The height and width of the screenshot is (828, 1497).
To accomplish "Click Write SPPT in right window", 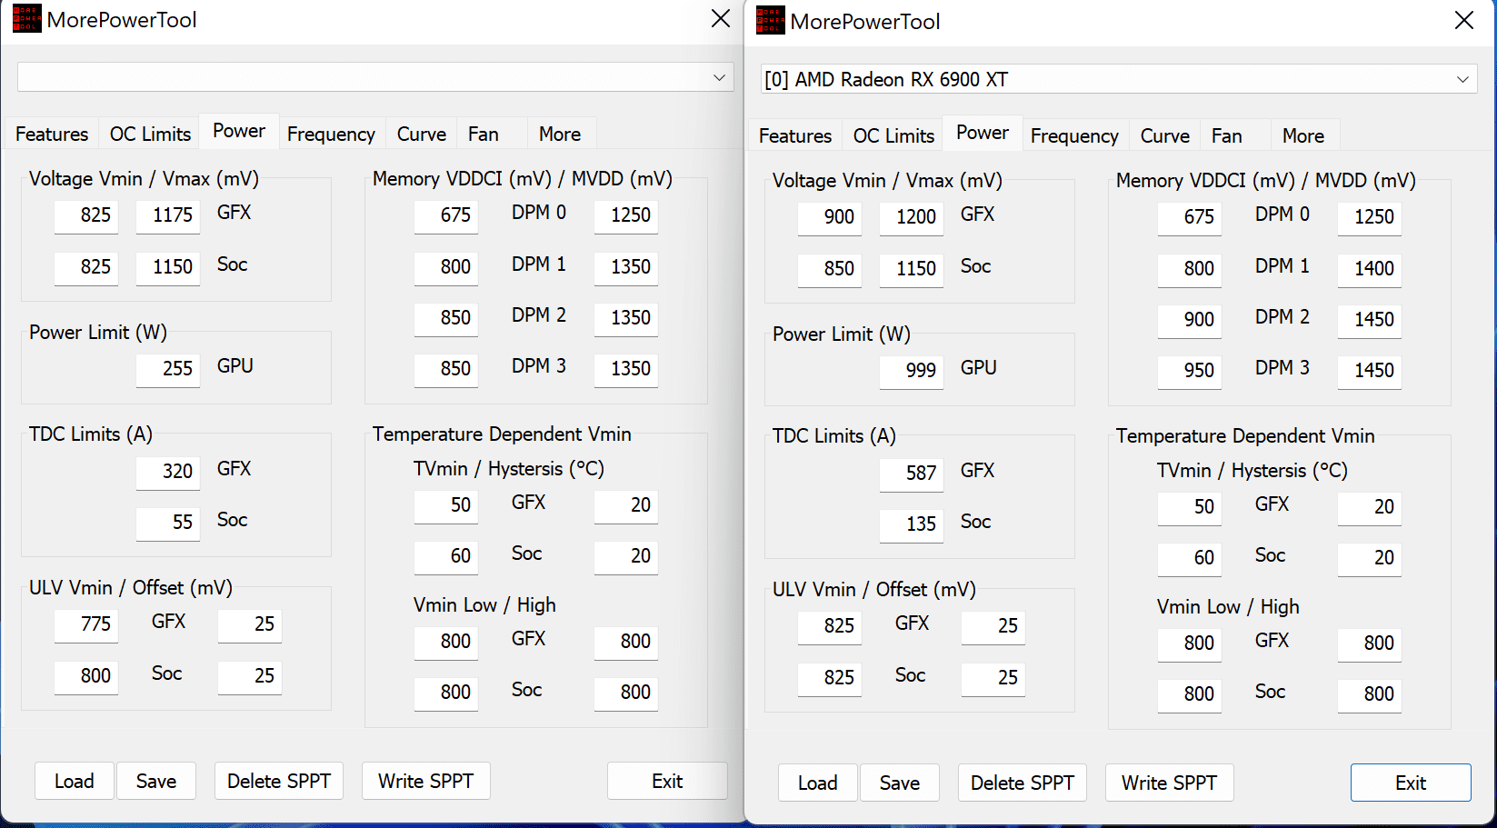I will pyautogui.click(x=1170, y=783).
